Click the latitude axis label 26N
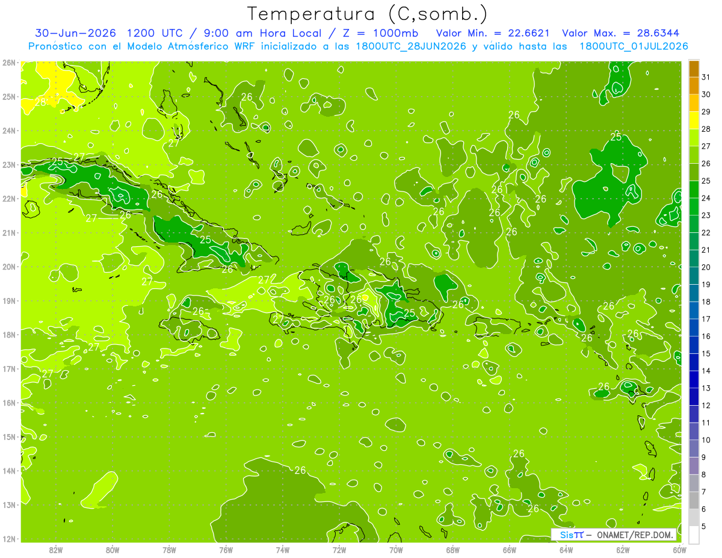722x558 pixels. coord(9,63)
